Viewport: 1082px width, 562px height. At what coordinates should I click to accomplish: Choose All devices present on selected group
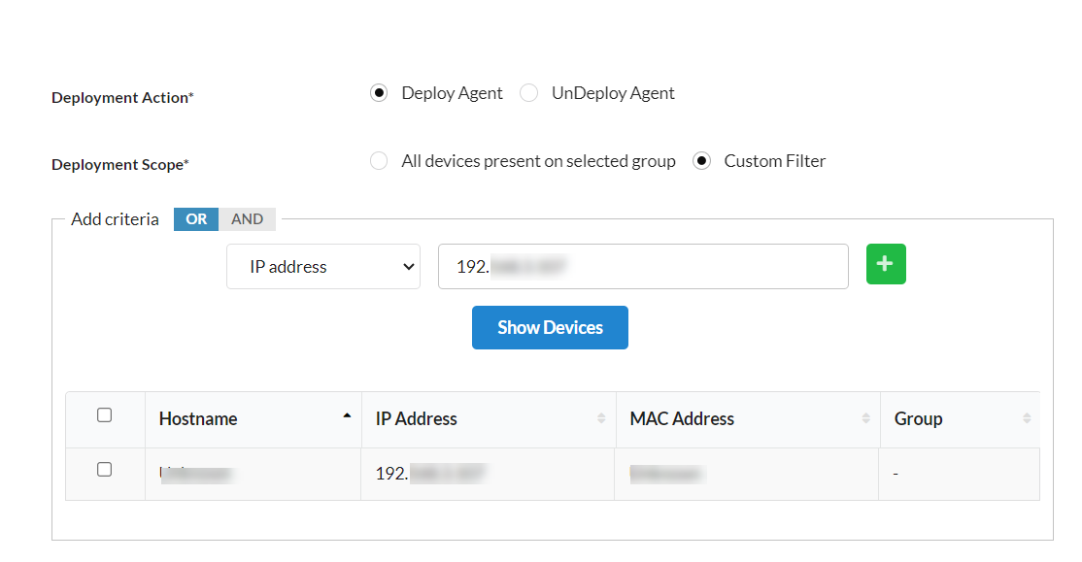(378, 160)
